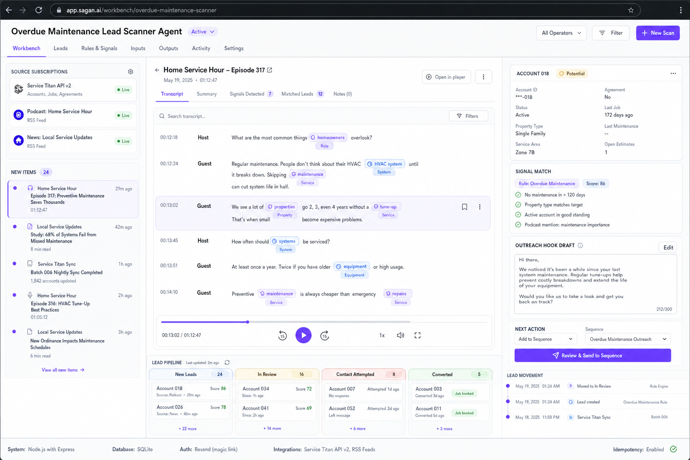Bookmark the 00:13:02 transcript segment

pos(464,207)
